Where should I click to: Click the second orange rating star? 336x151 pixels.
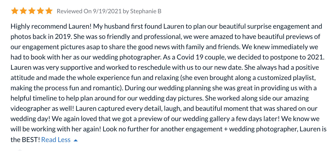(x=23, y=11)
